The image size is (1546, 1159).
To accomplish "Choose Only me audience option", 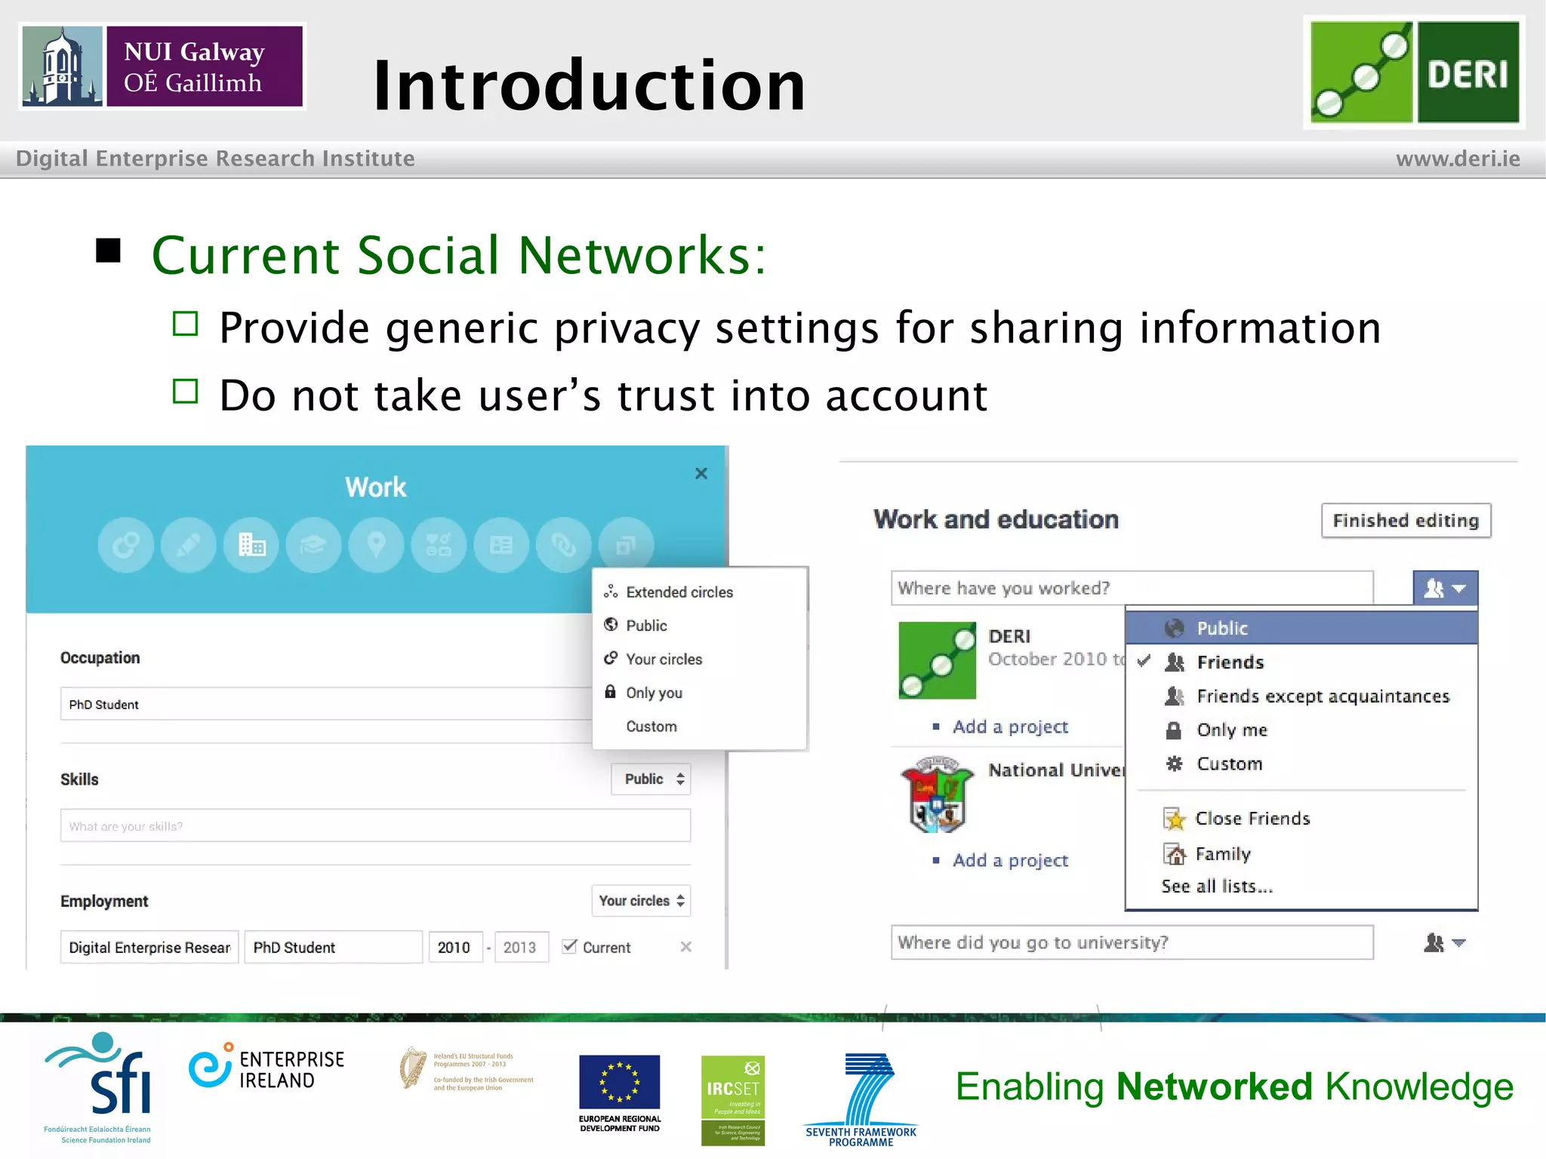I will pyautogui.click(x=1301, y=730).
